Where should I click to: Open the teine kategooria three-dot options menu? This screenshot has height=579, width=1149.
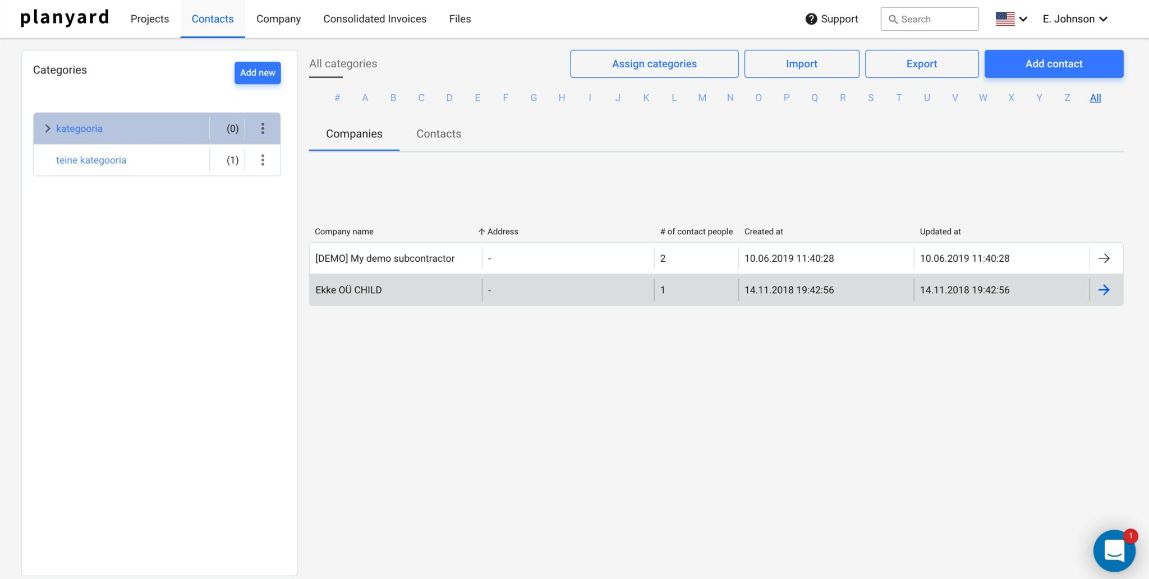[263, 160]
